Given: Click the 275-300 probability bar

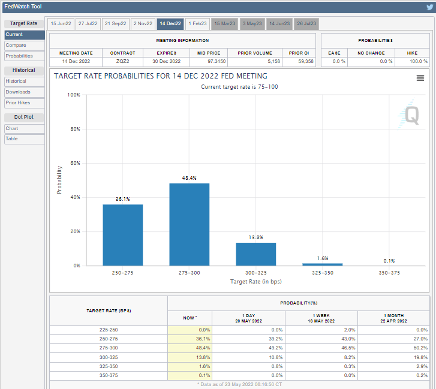Looking at the screenshot, I should click(189, 225).
